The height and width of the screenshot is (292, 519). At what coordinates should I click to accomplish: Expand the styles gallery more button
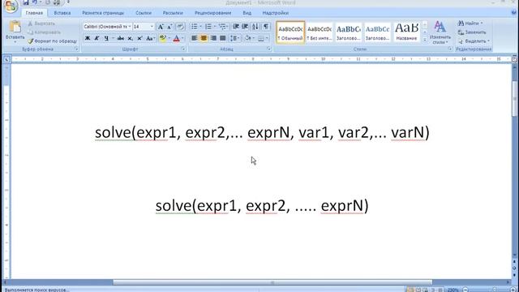425,40
